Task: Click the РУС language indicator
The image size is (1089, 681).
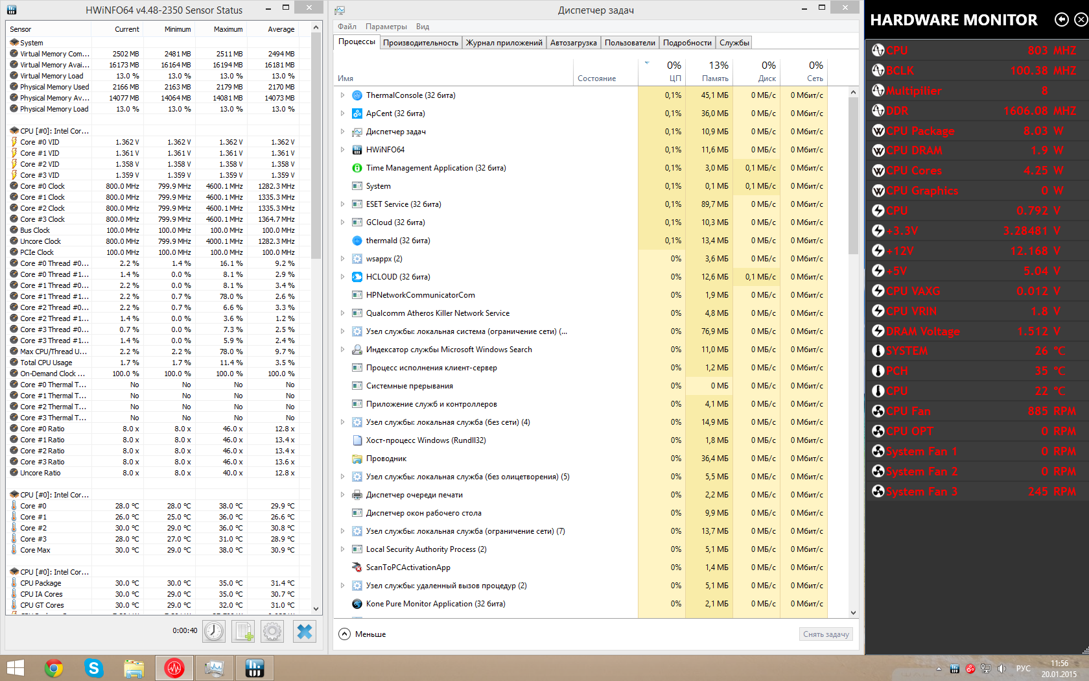Action: pos(1024,669)
